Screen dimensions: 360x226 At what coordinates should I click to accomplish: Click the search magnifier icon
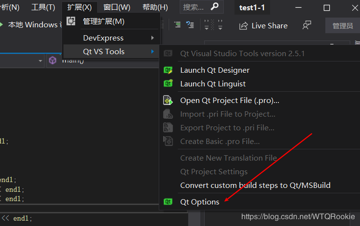[x=214, y=7]
